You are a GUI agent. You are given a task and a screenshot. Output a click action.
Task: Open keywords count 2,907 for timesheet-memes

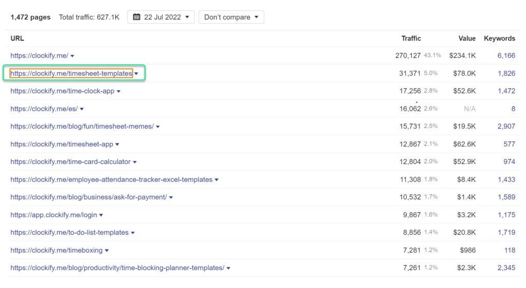[506, 127]
